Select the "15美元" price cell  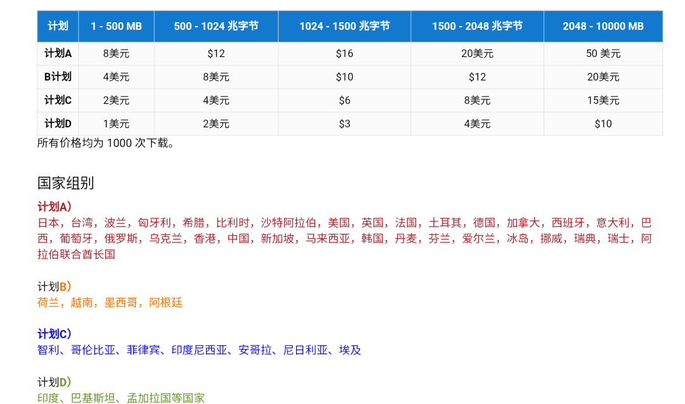(603, 100)
